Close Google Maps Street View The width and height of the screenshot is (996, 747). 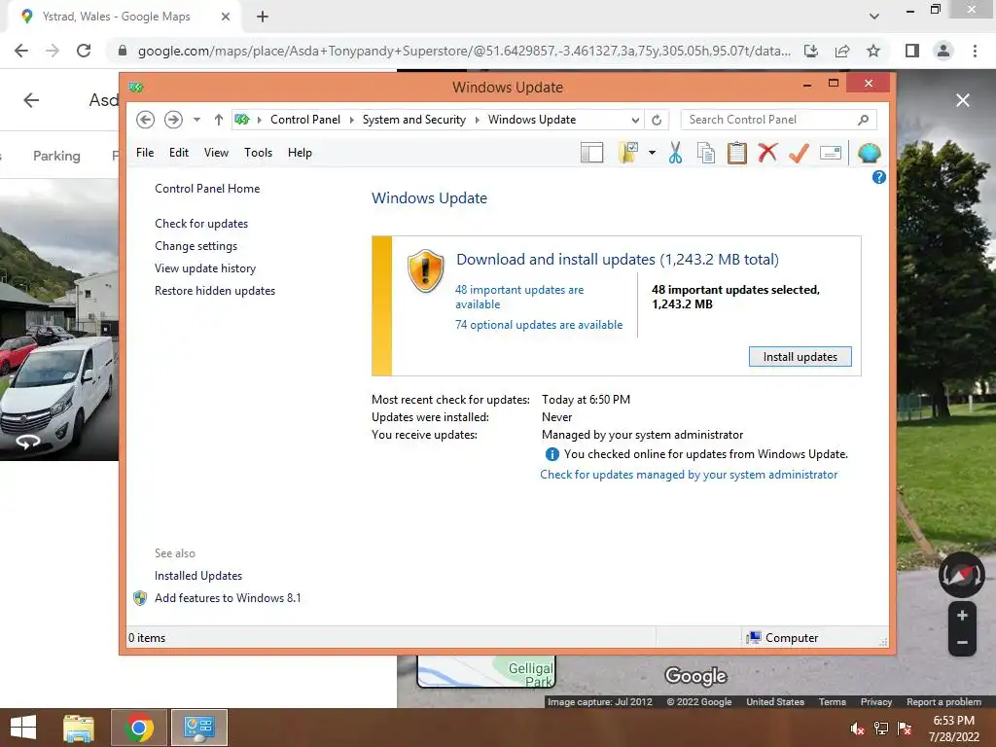click(963, 100)
